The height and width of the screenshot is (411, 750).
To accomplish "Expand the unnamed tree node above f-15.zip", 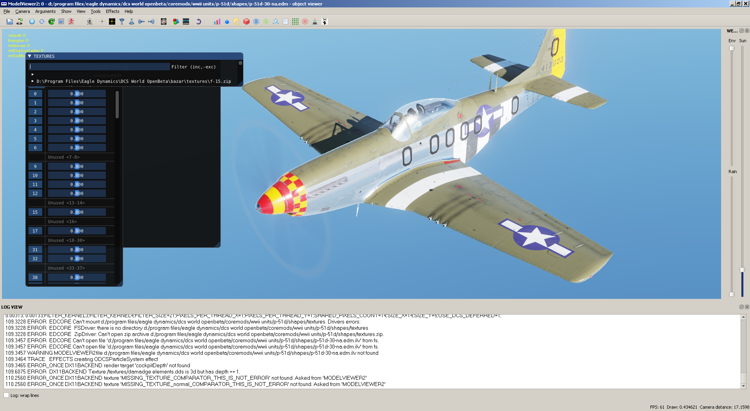I will click(x=33, y=74).
